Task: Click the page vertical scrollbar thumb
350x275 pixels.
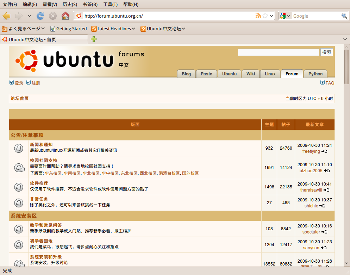Action: pos(346,67)
